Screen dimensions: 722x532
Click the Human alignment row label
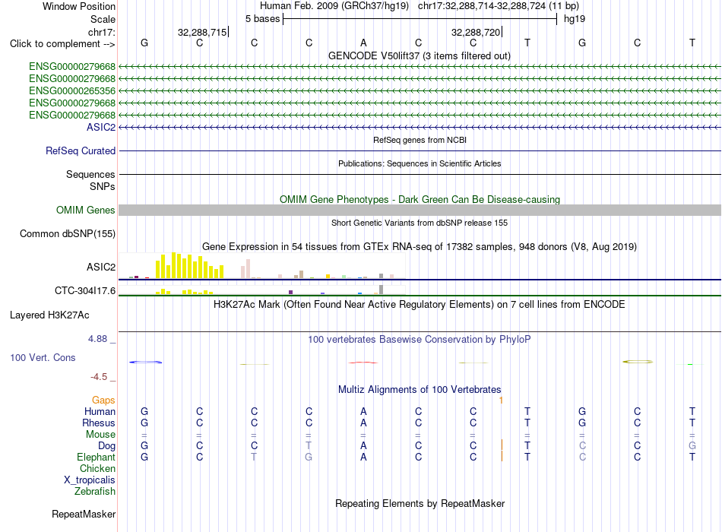click(100, 411)
